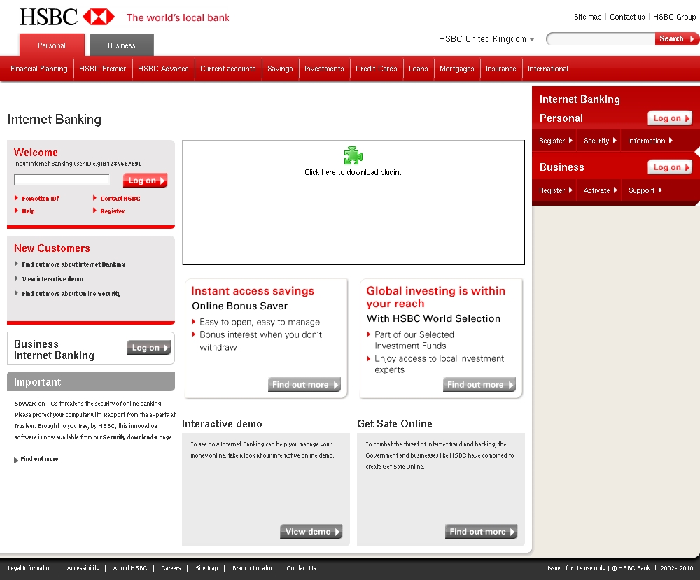Open Support link in right sidebar
Image resolution: width=700 pixels, height=580 pixels.
[x=645, y=190]
